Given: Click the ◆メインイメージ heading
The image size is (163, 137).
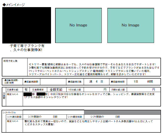Looking at the screenshot, I should tap(14, 5).
